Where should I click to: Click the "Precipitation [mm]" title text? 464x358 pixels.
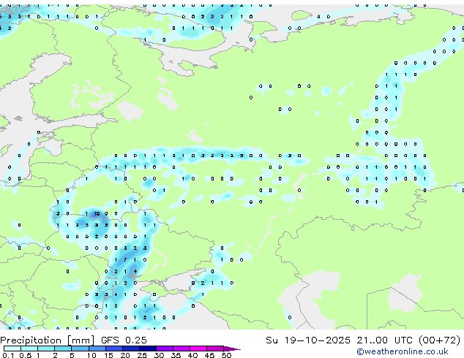click(x=48, y=340)
